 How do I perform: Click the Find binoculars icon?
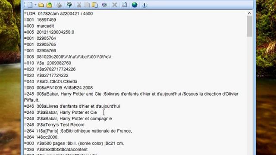point(104,5)
